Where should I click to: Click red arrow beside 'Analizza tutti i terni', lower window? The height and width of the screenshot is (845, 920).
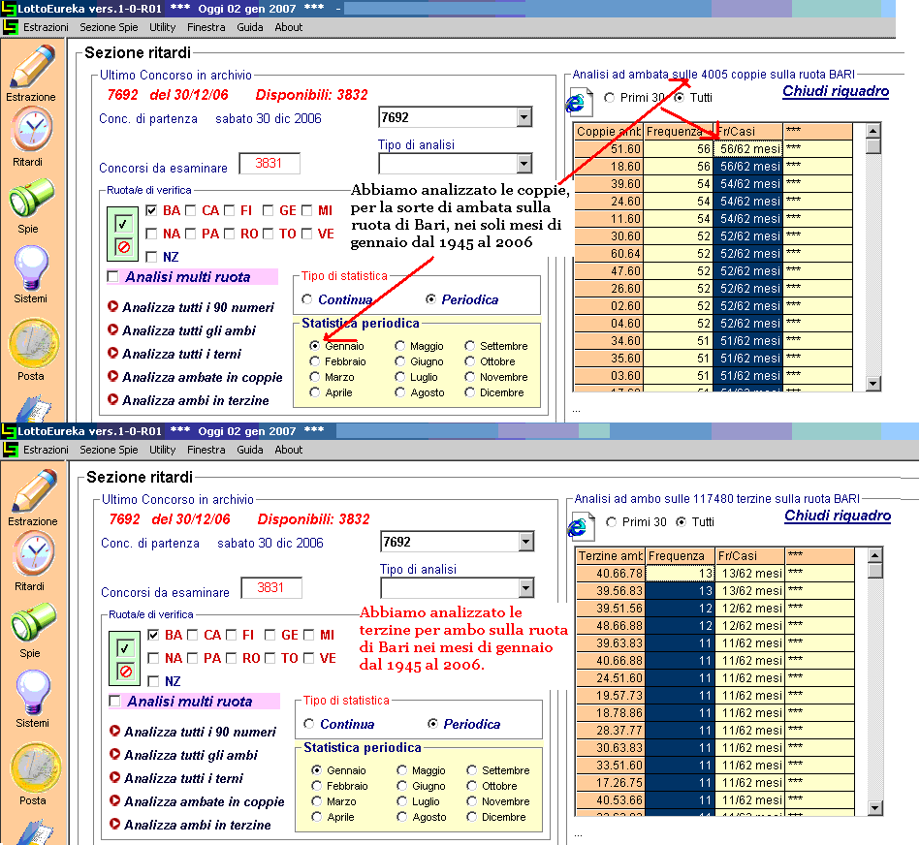[x=115, y=777]
